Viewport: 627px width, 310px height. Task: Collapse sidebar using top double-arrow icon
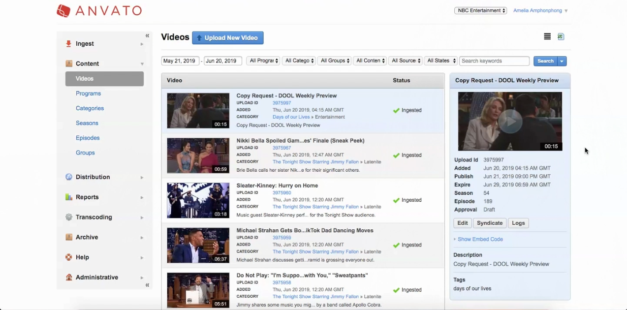click(147, 35)
